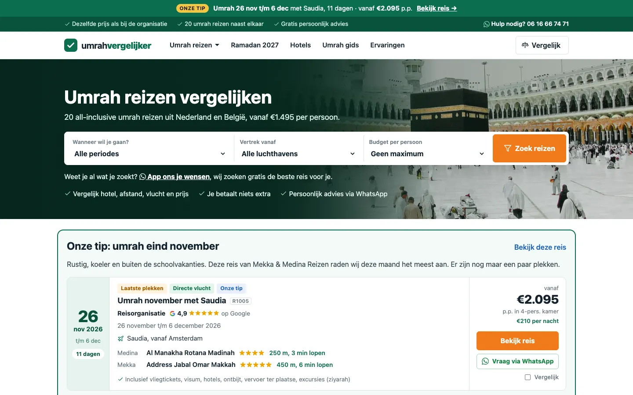Open the Budget per persoon dropdown
633x395 pixels.
click(428, 154)
